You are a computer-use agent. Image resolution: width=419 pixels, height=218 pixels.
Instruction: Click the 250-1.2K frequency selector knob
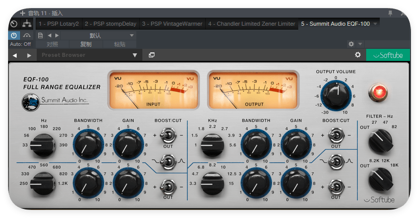coord(43,184)
